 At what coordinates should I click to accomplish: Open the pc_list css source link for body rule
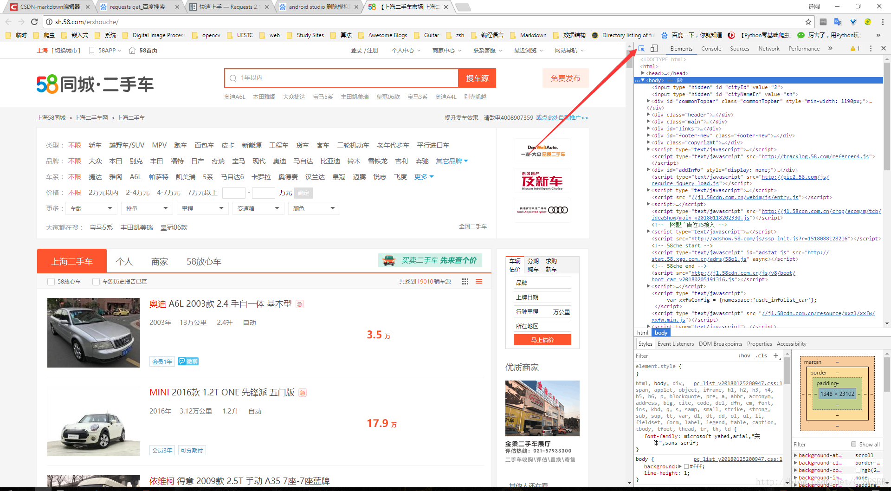click(738, 459)
